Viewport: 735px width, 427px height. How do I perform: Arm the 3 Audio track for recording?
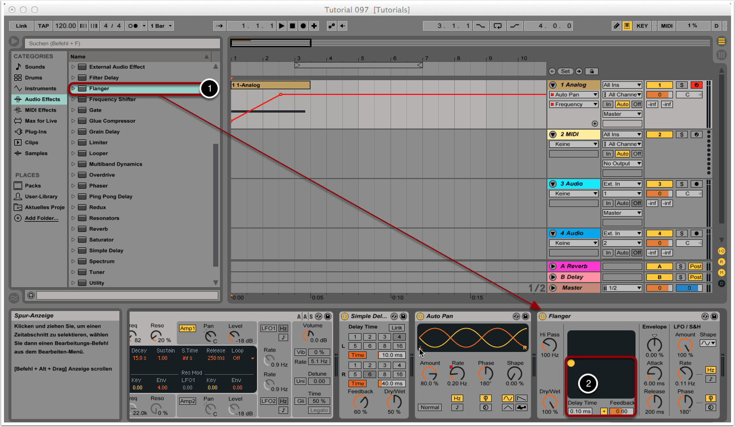(x=696, y=184)
